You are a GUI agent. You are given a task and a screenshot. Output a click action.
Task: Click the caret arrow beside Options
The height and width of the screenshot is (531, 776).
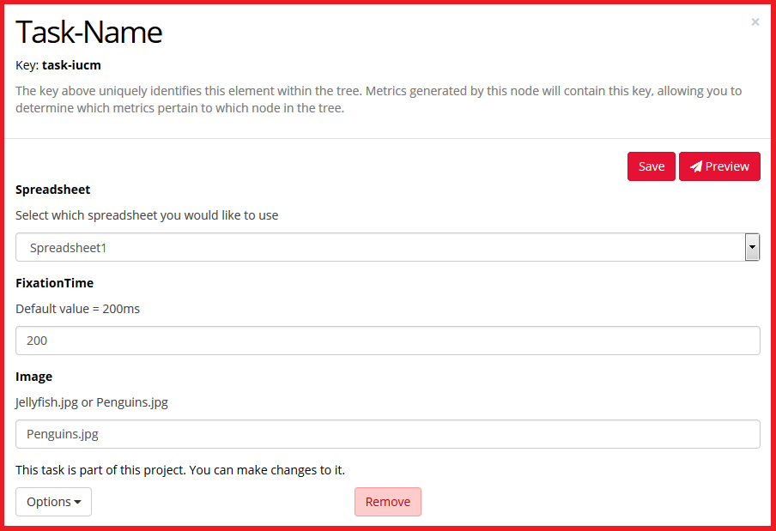pyautogui.click(x=78, y=503)
